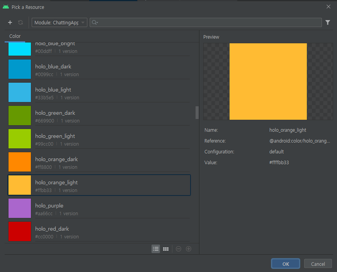Click the holo_blue_dark name text
Image resolution: width=337 pixels, height=272 pixels.
pyautogui.click(x=53, y=66)
